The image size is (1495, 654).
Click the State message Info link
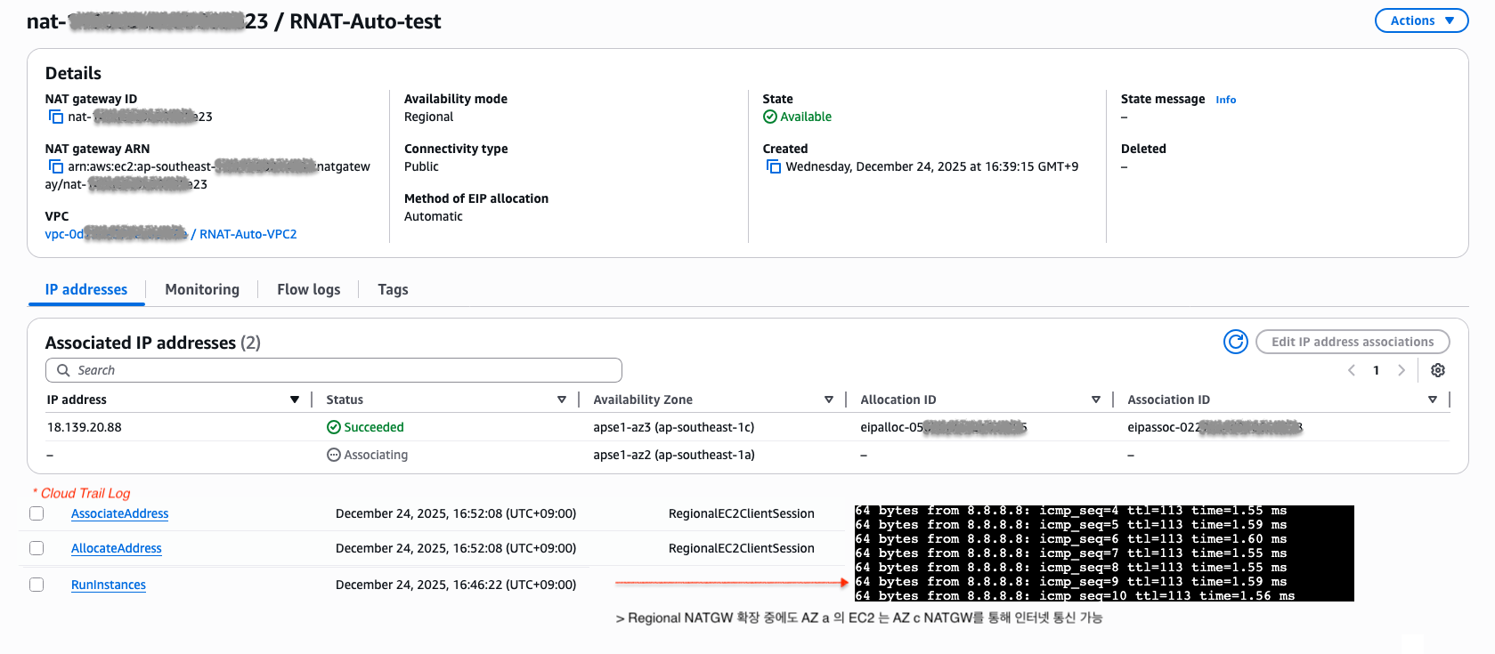[x=1225, y=100]
